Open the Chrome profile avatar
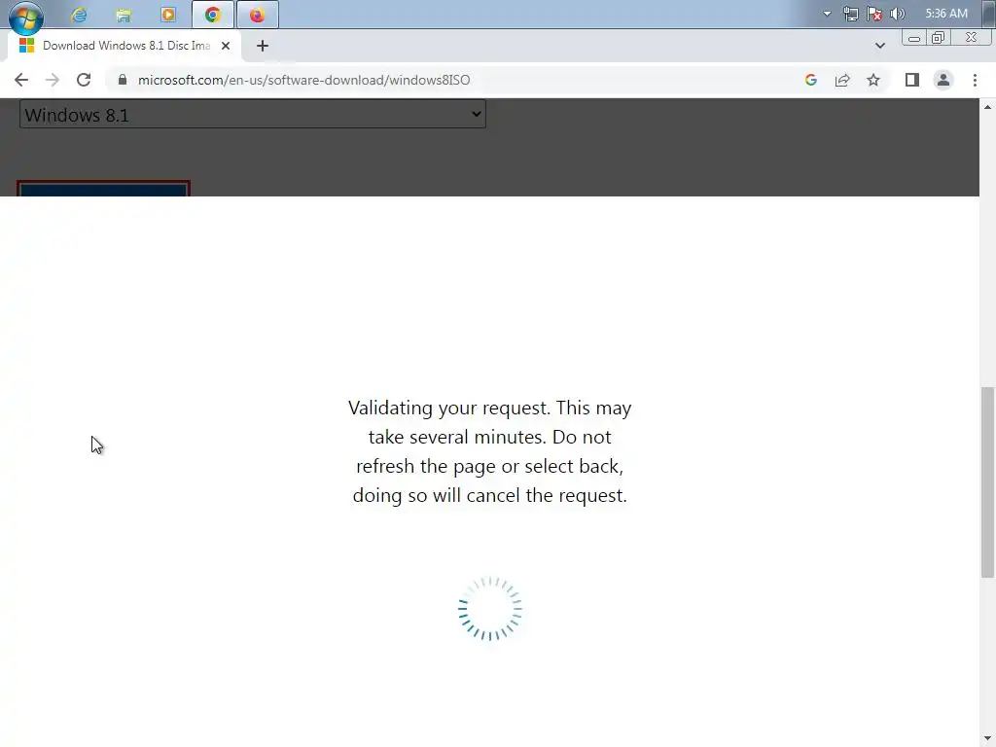Viewport: 996px width, 747px height. (x=943, y=80)
